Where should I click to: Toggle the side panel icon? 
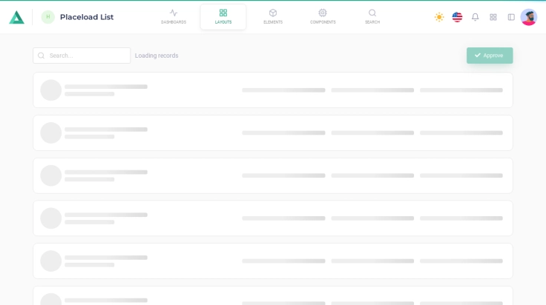511,17
